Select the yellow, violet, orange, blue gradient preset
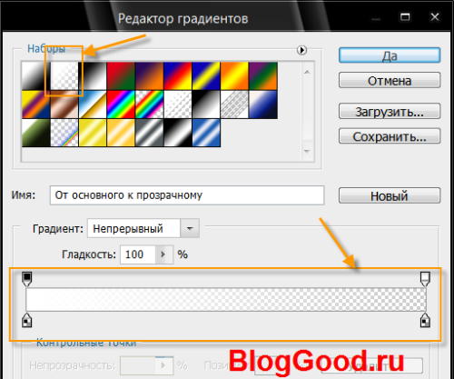Screen dimensions: 454x379 click(x=36, y=105)
